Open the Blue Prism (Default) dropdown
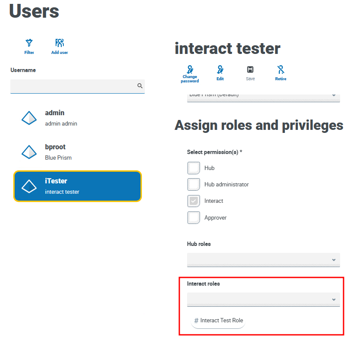The image size is (347, 340). tap(263, 97)
